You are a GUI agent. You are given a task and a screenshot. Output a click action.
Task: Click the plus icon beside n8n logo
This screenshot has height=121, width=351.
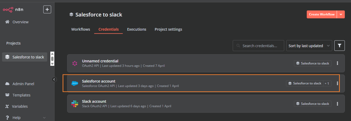pos(47,9)
